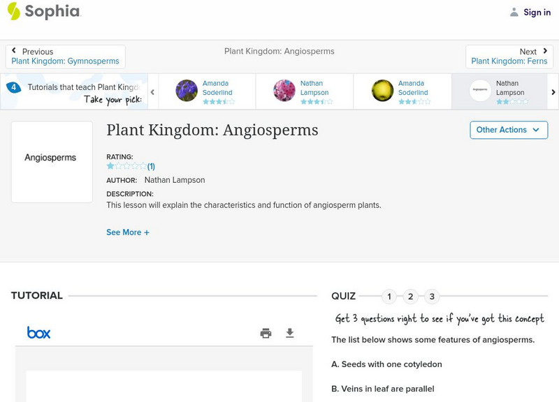The image size is (559, 402).
Task: Go to quiz question 1
Action: [x=389, y=297]
